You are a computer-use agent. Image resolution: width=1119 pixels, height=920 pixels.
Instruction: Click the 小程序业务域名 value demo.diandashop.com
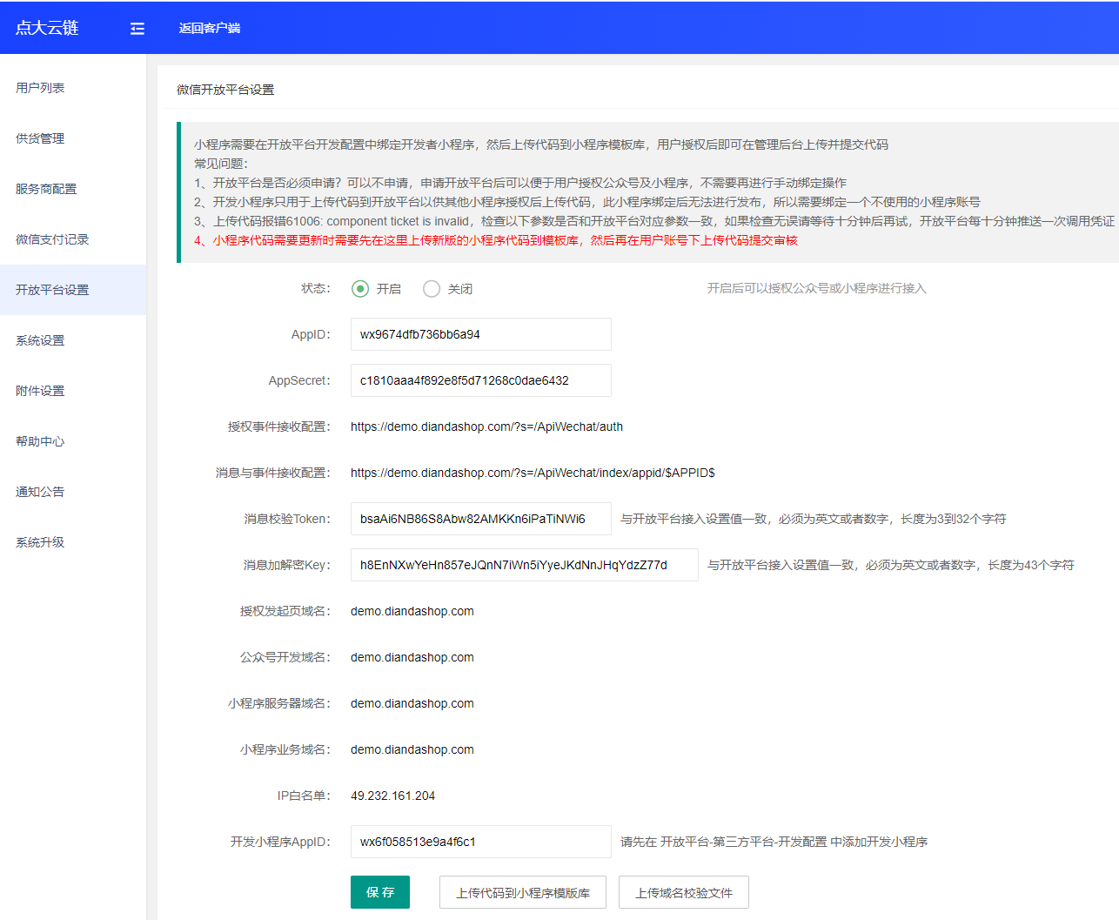(x=412, y=749)
